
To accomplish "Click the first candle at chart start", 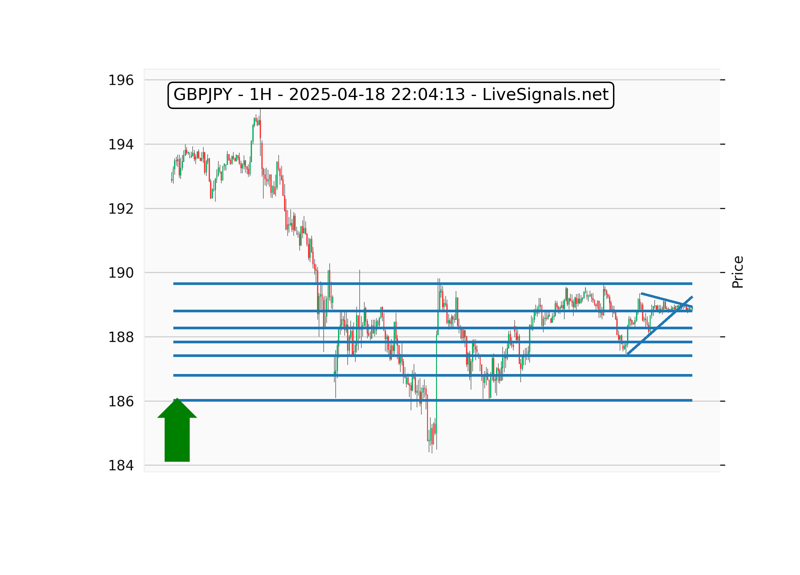I will tap(172, 180).
